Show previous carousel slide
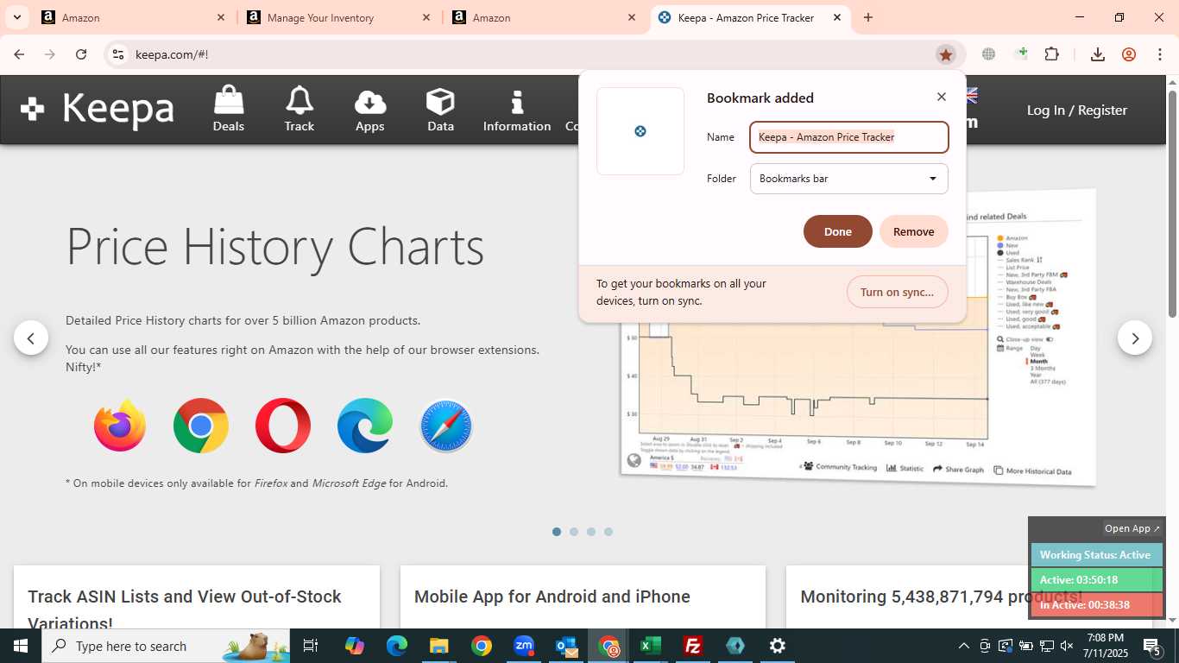Screen dimensions: 1179x663 pos(31,338)
